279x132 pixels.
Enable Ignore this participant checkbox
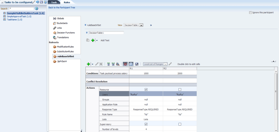pyautogui.click(x=250, y=12)
